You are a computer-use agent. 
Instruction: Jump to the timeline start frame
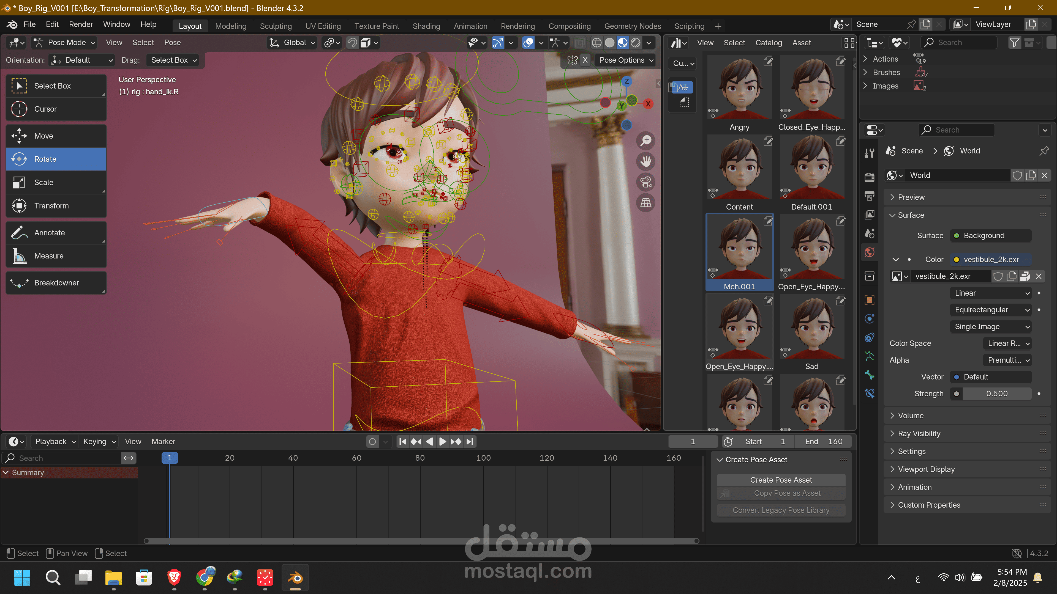(x=402, y=441)
